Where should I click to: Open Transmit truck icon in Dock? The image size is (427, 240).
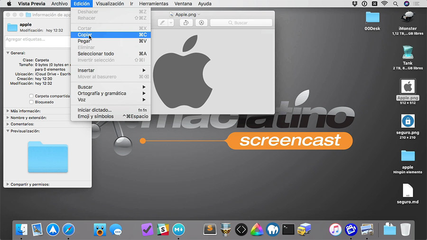[x=304, y=230]
